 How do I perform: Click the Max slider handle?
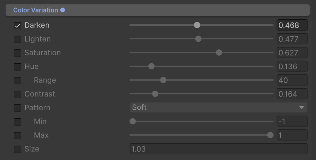tap(270, 135)
